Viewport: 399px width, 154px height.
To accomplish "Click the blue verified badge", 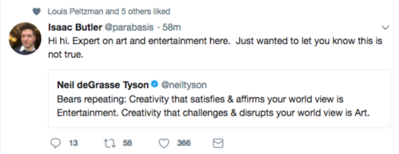I will 155,84.
